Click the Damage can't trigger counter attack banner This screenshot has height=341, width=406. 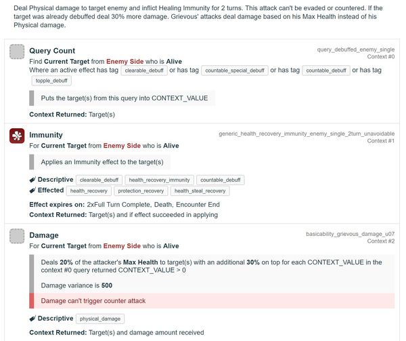click(x=212, y=301)
